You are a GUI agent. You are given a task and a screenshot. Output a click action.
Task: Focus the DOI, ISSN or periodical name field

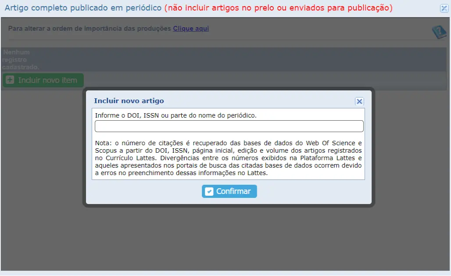[229, 126]
